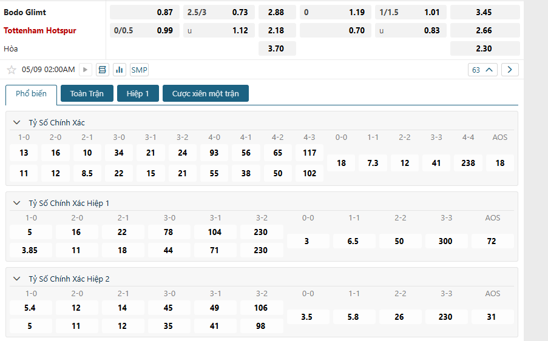Switch to the Hiệp 1 tab

coord(138,93)
